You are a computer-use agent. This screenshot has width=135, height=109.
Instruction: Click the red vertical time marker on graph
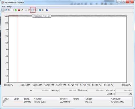[18, 49]
